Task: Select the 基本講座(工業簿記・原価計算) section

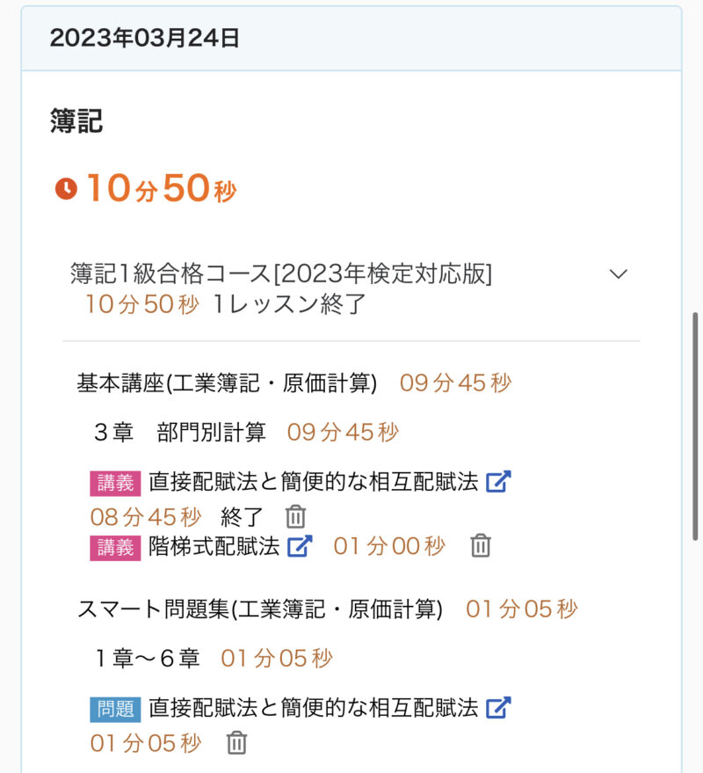Action: 227,383
